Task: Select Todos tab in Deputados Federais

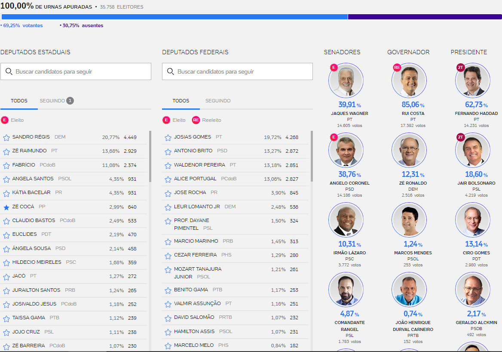Action: point(181,101)
